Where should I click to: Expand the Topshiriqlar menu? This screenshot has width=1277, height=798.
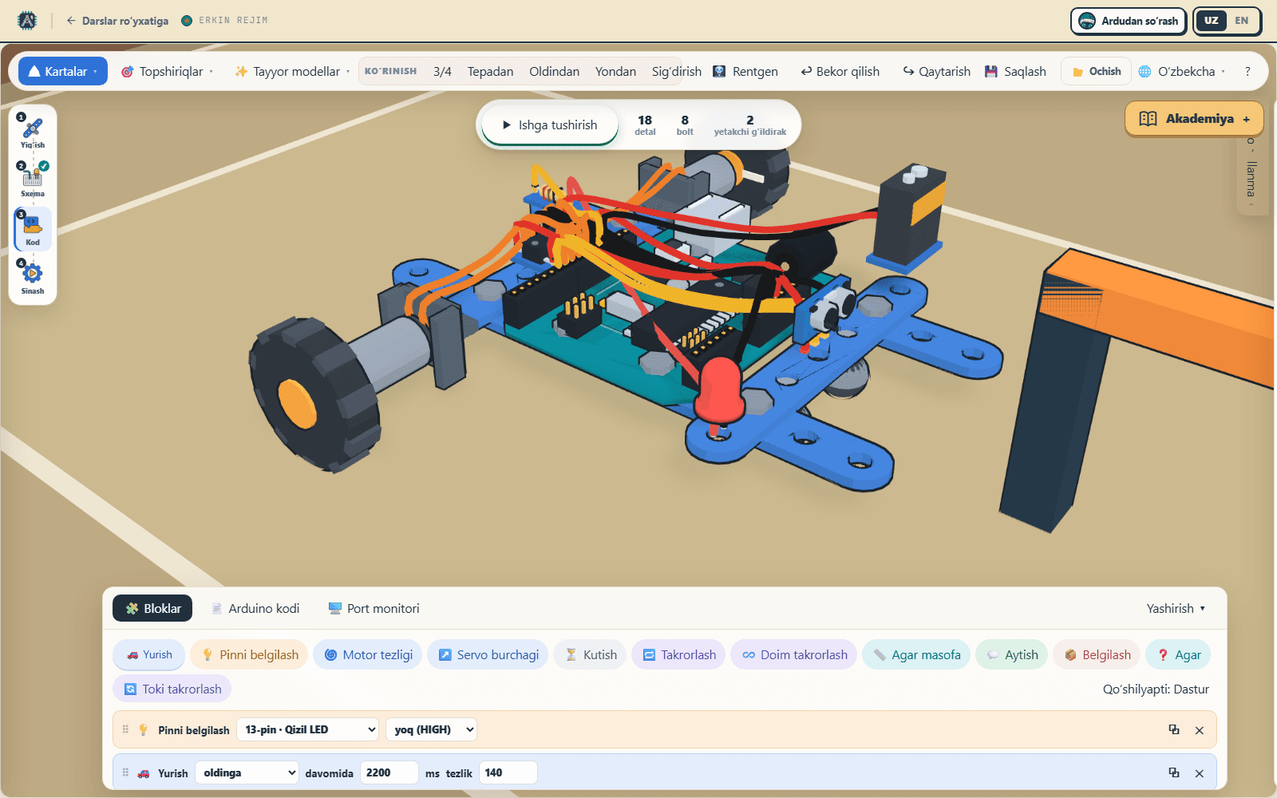167,71
